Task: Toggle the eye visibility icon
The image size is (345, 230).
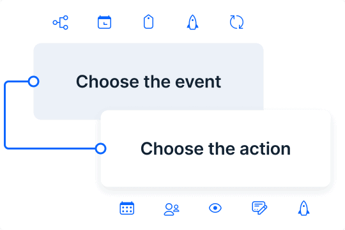Action: point(215,208)
